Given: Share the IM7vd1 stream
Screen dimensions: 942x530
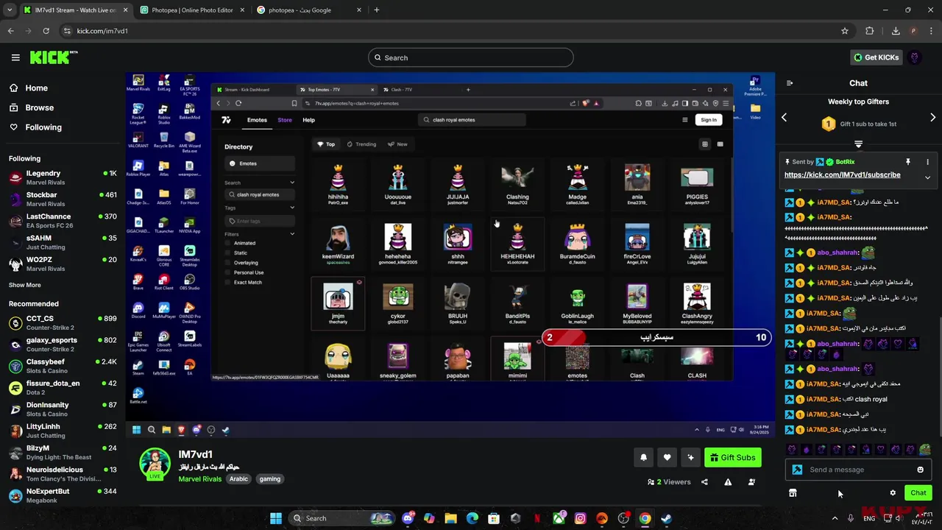Looking at the screenshot, I should click(704, 482).
